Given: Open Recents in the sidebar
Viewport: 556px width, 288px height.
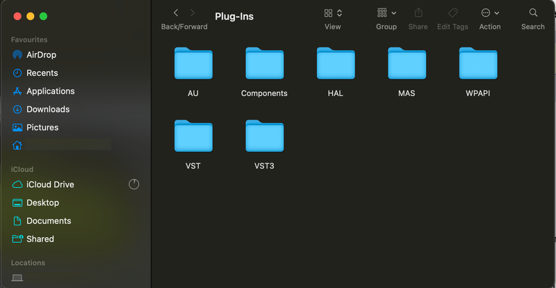Looking at the screenshot, I should [x=42, y=73].
